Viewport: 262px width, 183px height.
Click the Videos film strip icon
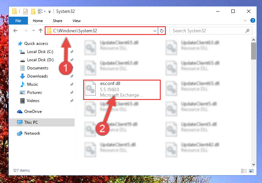pos(22,101)
